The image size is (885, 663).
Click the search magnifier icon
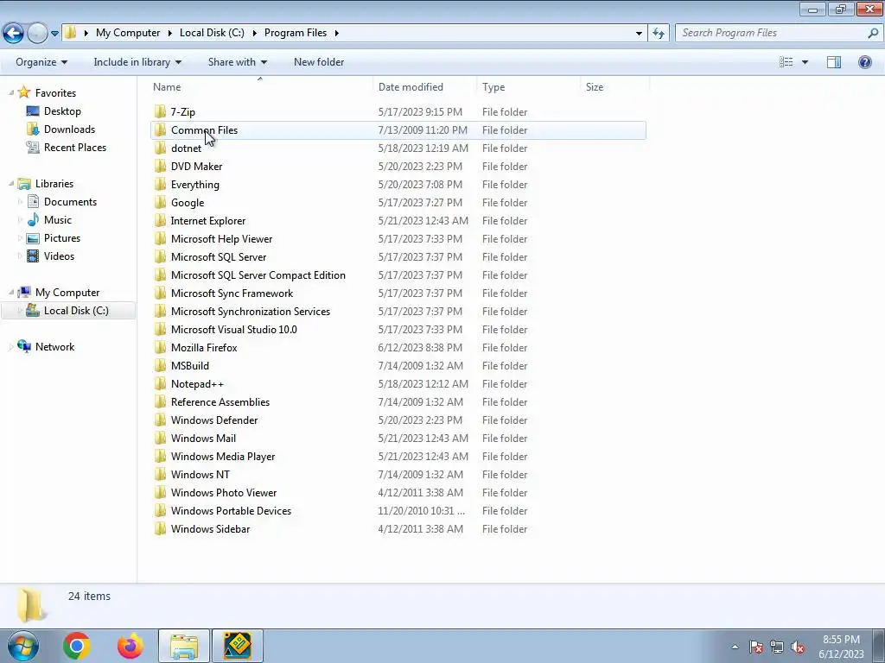873,34
